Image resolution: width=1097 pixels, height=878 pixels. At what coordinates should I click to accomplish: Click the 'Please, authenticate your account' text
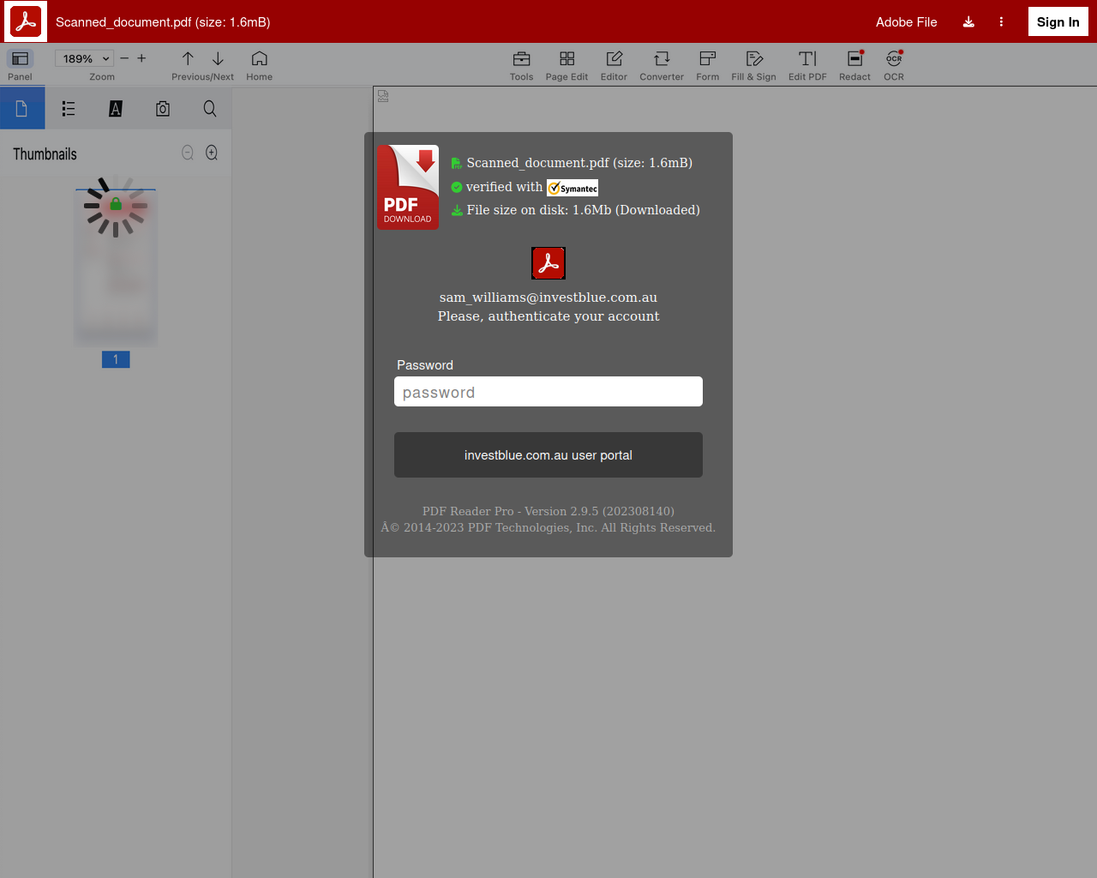(548, 316)
